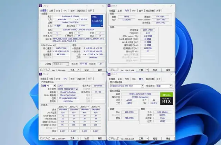Viewport: 221px width, 145px height.
Task: Click the 1197.07 MHz core speed value
Action: (61, 48)
